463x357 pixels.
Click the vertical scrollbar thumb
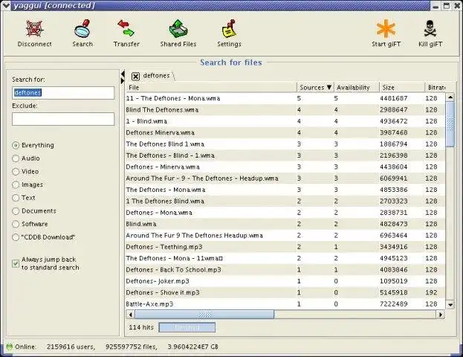pyautogui.click(x=450, y=123)
